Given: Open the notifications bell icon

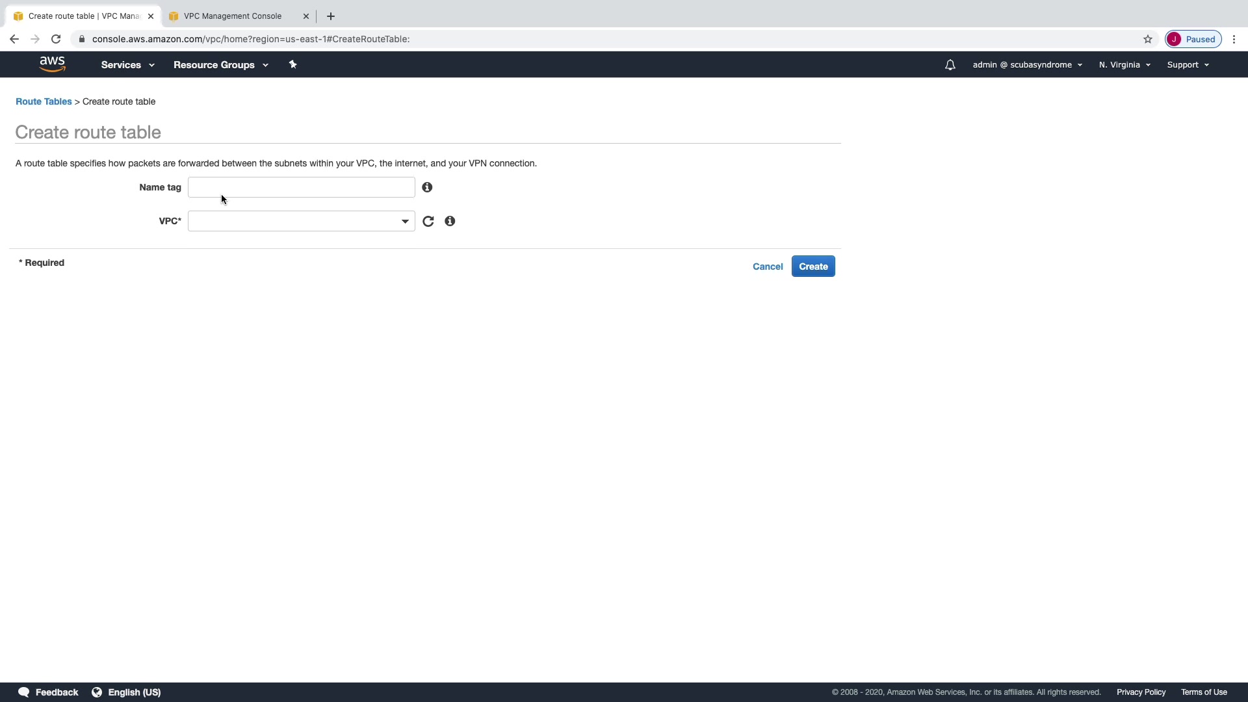Looking at the screenshot, I should [x=950, y=65].
